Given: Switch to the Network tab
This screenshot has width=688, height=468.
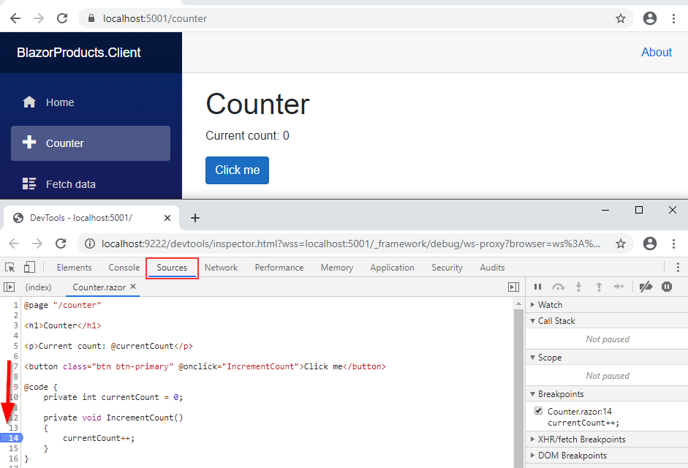Looking at the screenshot, I should click(221, 268).
